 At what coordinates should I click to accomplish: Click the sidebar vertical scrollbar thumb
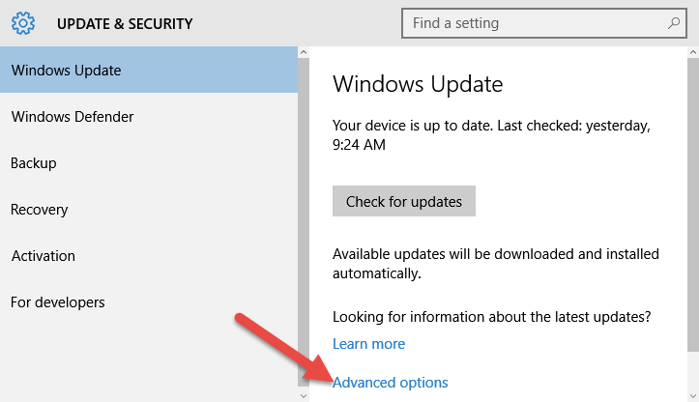(304, 221)
